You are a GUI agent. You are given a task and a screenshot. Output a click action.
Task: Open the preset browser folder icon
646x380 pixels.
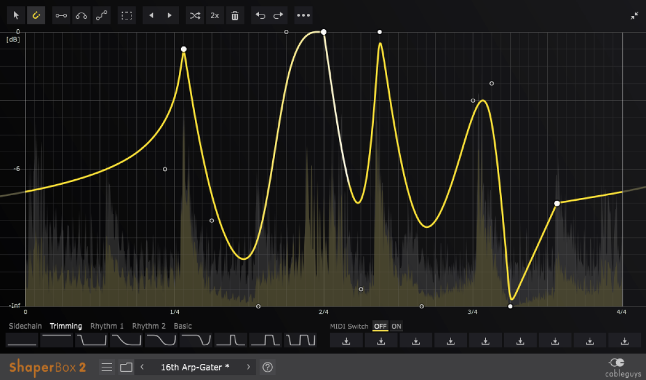point(126,367)
